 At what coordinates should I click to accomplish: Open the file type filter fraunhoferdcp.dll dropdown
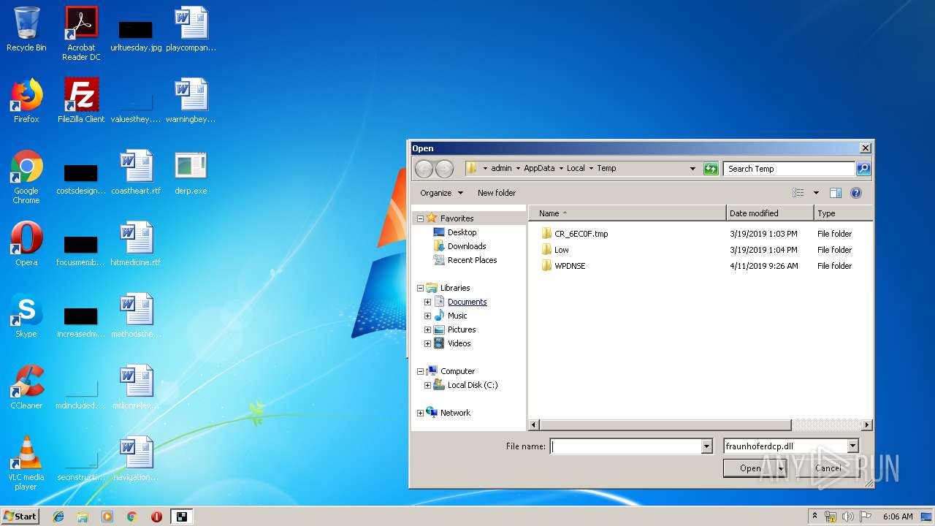(852, 446)
